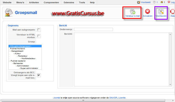Open Voorkeuren preferences toolbar icon
This screenshot has height=102, width=175.
coord(161,12)
